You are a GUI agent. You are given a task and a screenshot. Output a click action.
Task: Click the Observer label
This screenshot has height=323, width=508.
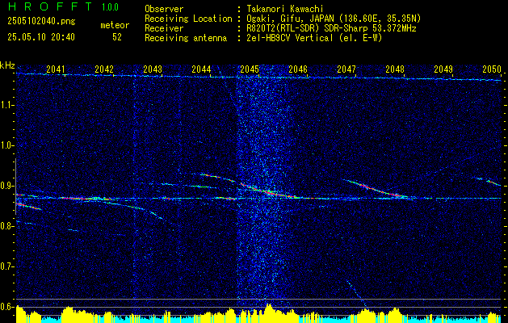point(164,9)
